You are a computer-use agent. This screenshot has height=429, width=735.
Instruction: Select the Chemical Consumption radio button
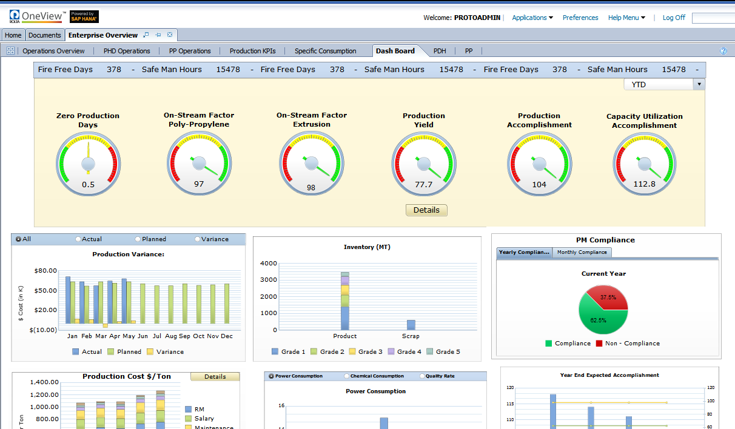(x=346, y=376)
